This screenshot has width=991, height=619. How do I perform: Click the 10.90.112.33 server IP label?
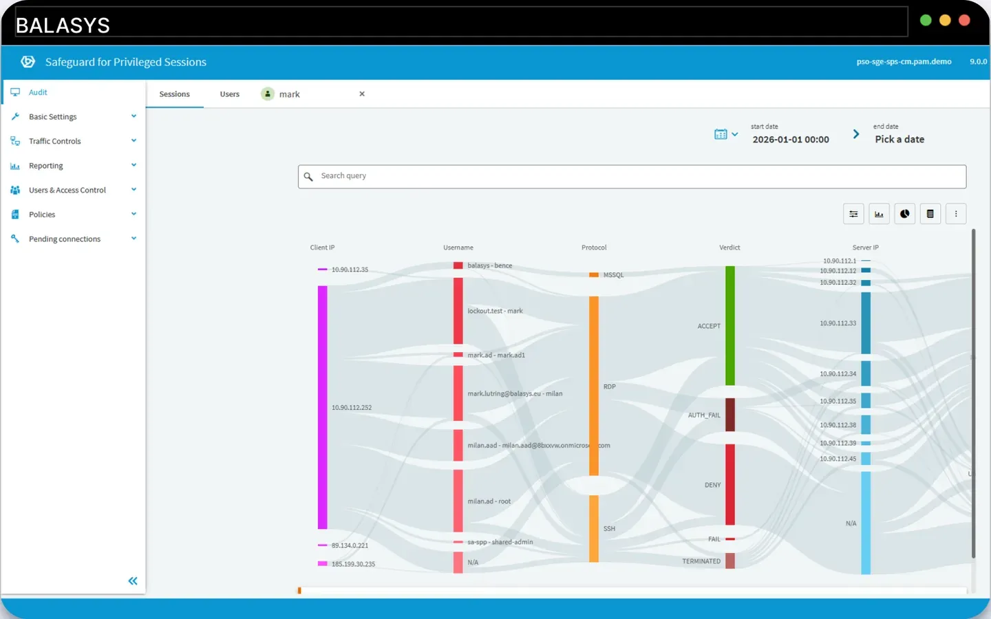[x=838, y=323]
